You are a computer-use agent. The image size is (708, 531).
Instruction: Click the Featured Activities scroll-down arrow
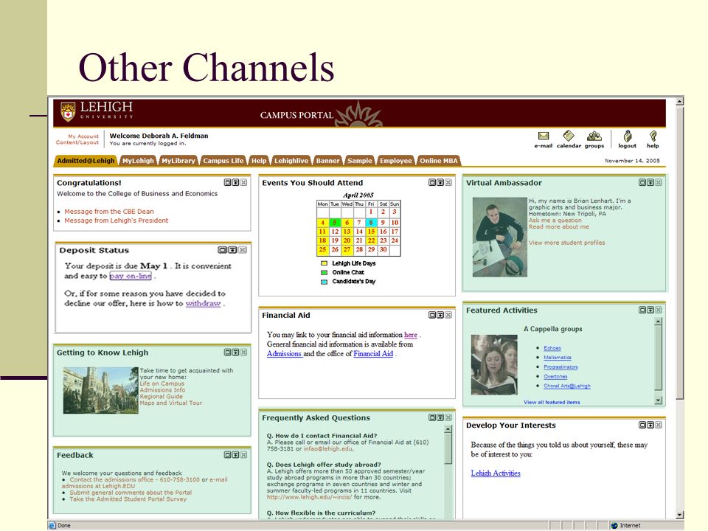(x=659, y=400)
